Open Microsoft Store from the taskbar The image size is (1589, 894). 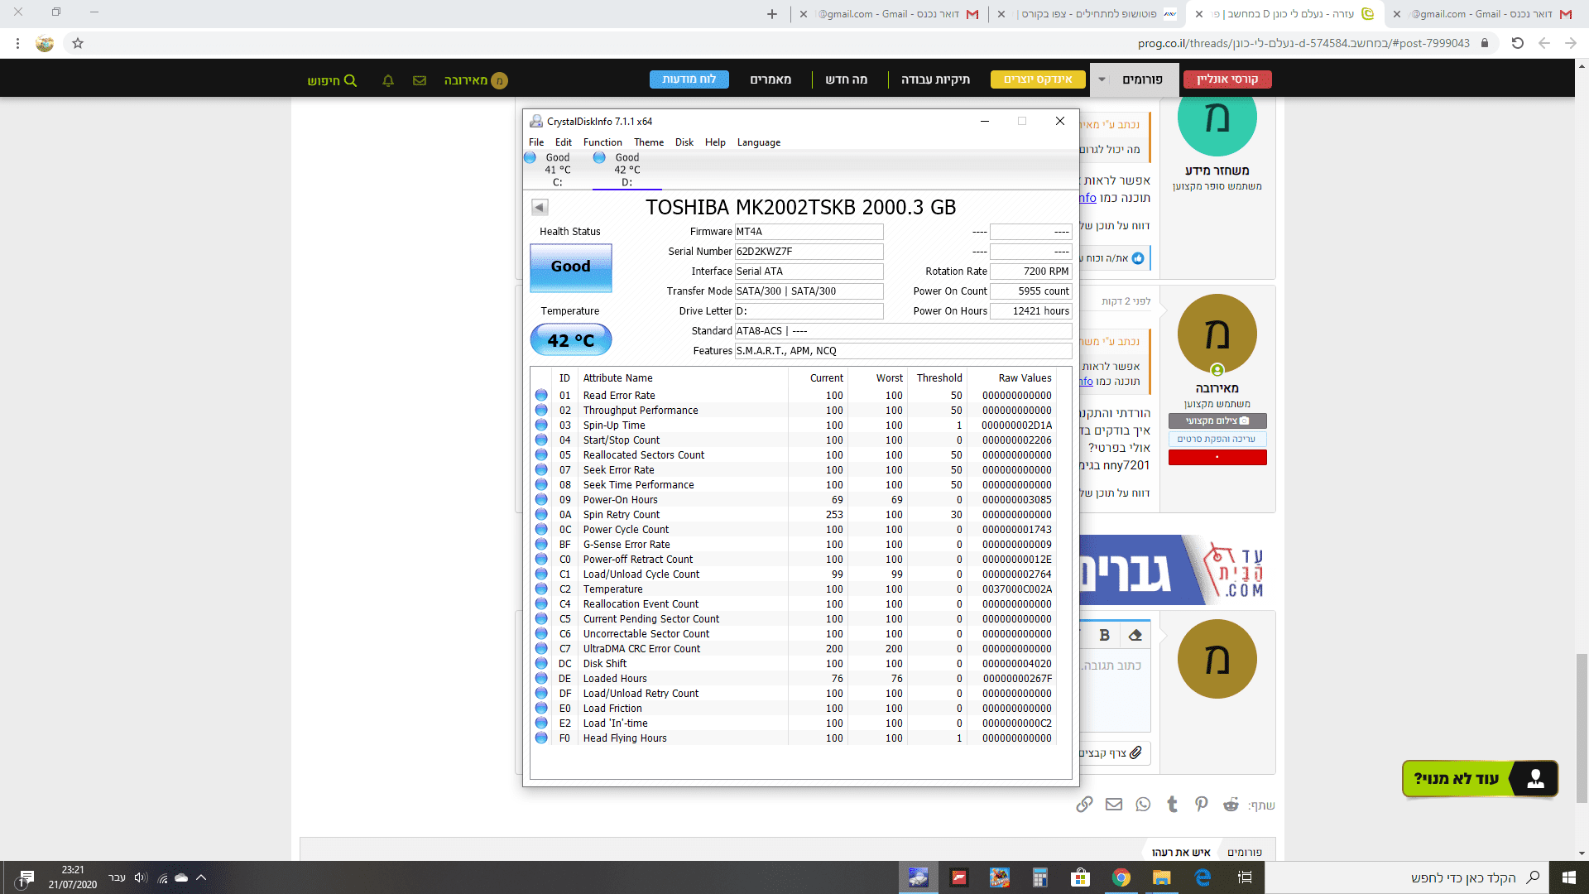[1080, 877]
